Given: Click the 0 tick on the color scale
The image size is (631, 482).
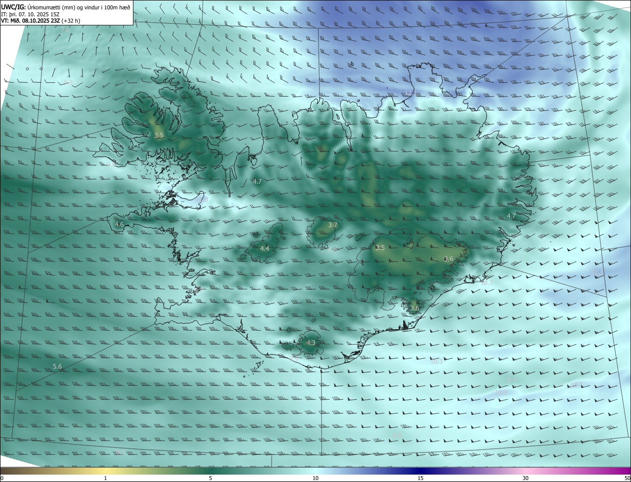Looking at the screenshot, I should click(2, 478).
